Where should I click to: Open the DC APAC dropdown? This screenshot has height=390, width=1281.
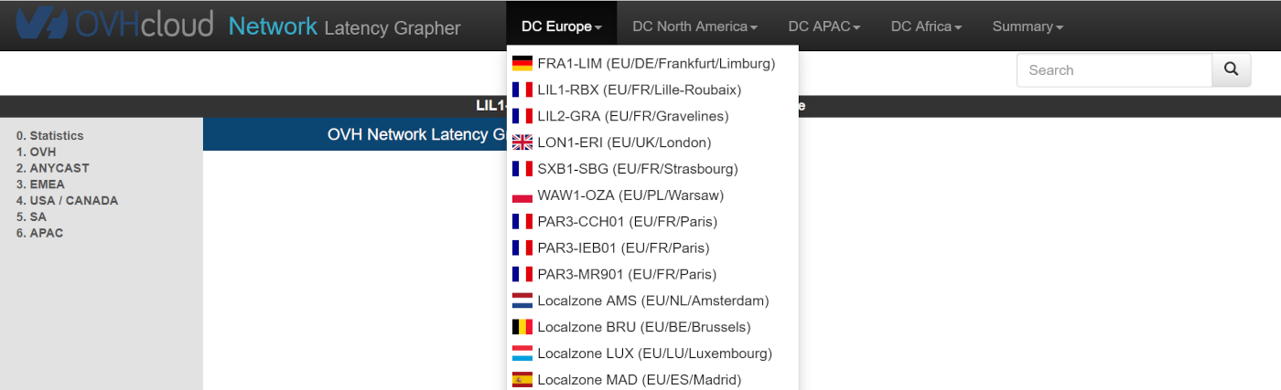tap(823, 26)
